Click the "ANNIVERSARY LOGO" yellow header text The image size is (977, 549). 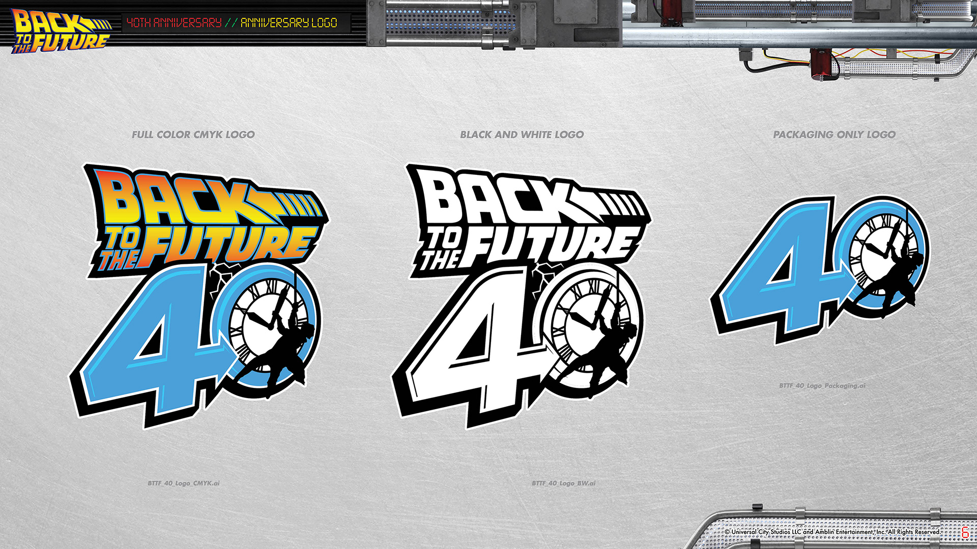[289, 22]
